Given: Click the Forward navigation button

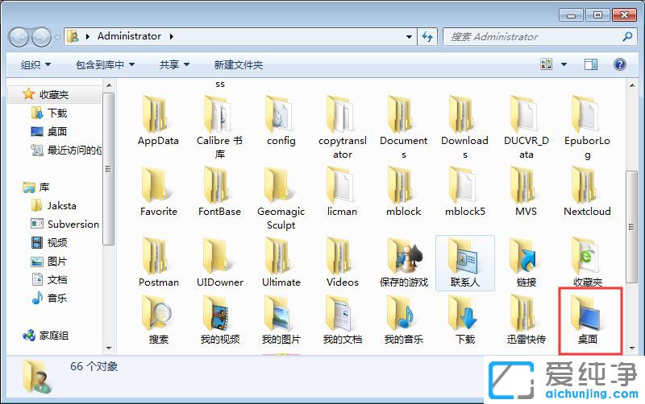Looking at the screenshot, I should coord(41,37).
